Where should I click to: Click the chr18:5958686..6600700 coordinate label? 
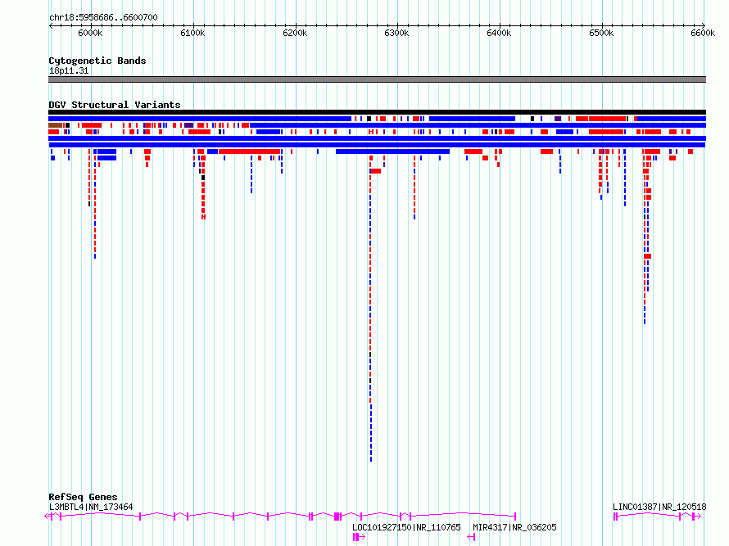[103, 17]
